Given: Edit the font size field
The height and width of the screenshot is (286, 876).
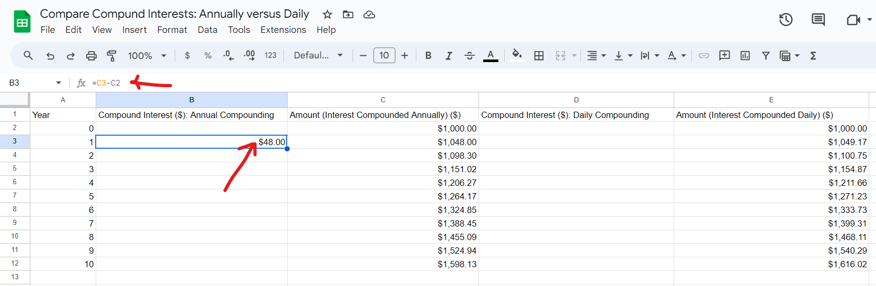Looking at the screenshot, I should pyautogui.click(x=384, y=55).
